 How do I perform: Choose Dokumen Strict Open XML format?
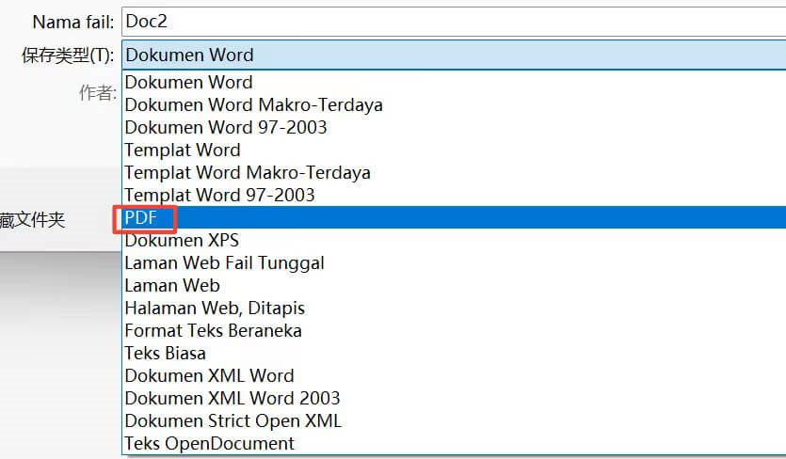point(233,420)
